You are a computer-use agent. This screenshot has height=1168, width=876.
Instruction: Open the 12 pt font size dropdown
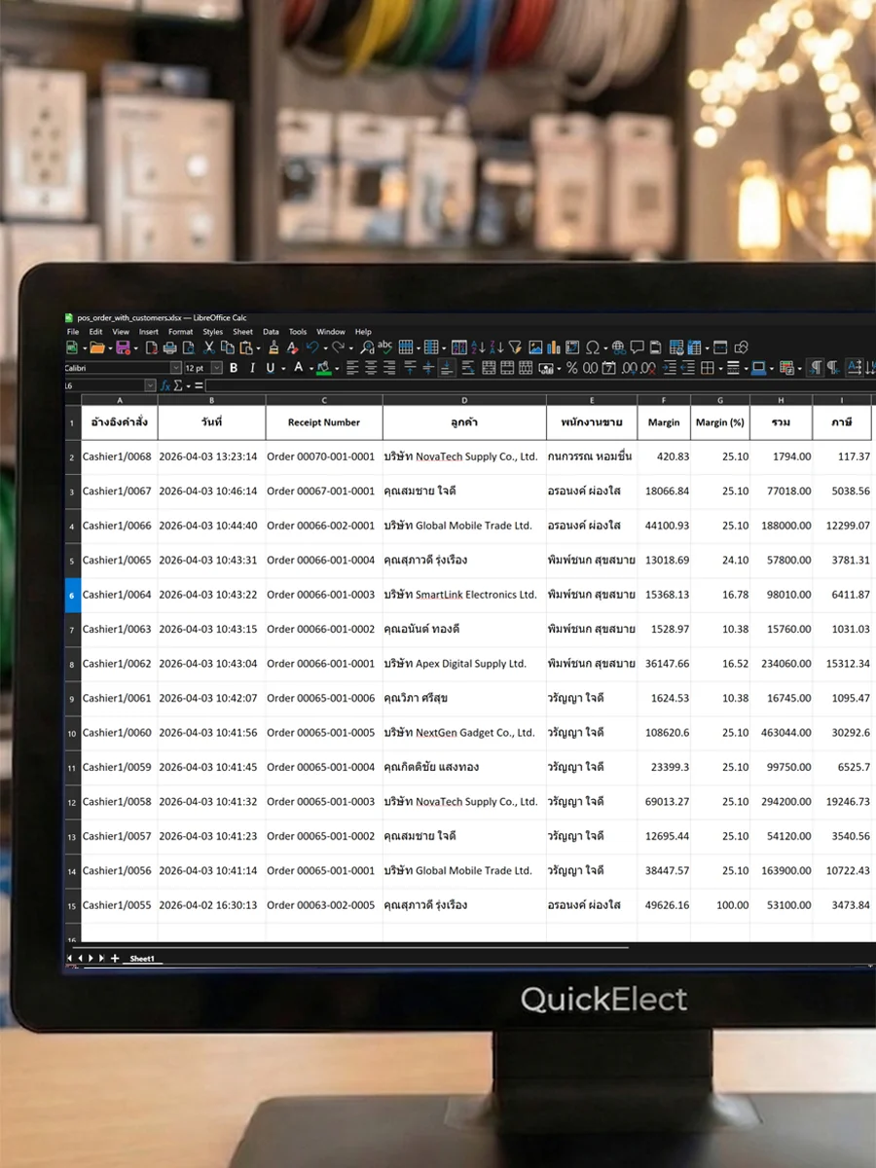(x=217, y=368)
